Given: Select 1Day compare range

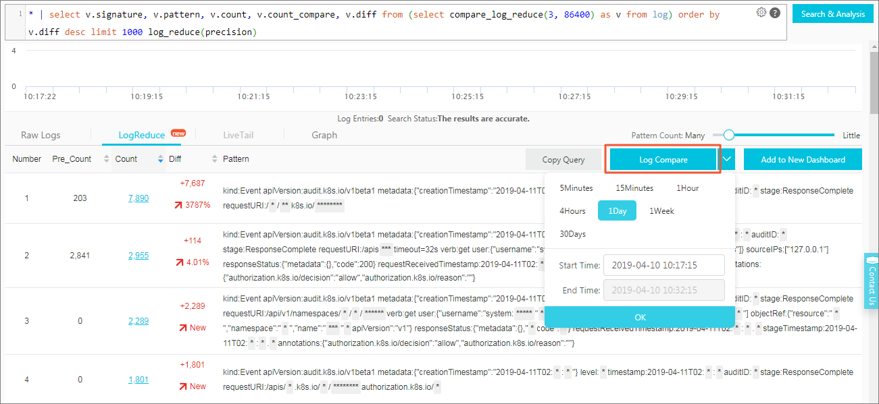Looking at the screenshot, I should [617, 211].
